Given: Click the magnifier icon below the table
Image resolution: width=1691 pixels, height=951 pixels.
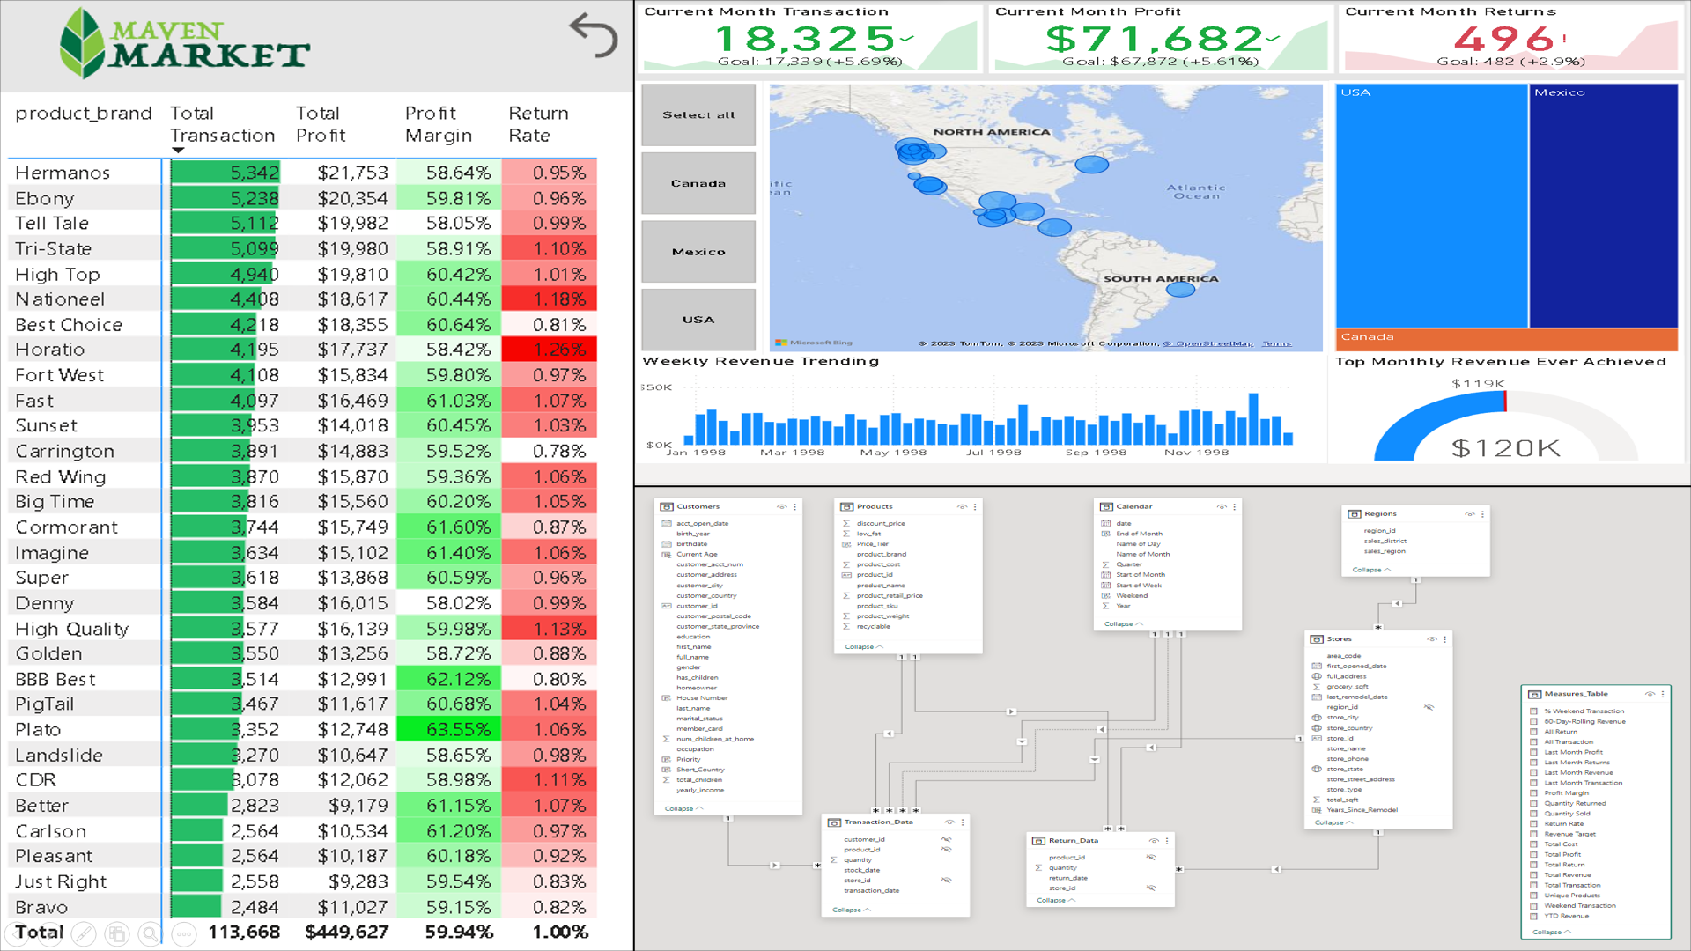Looking at the screenshot, I should tap(151, 933).
